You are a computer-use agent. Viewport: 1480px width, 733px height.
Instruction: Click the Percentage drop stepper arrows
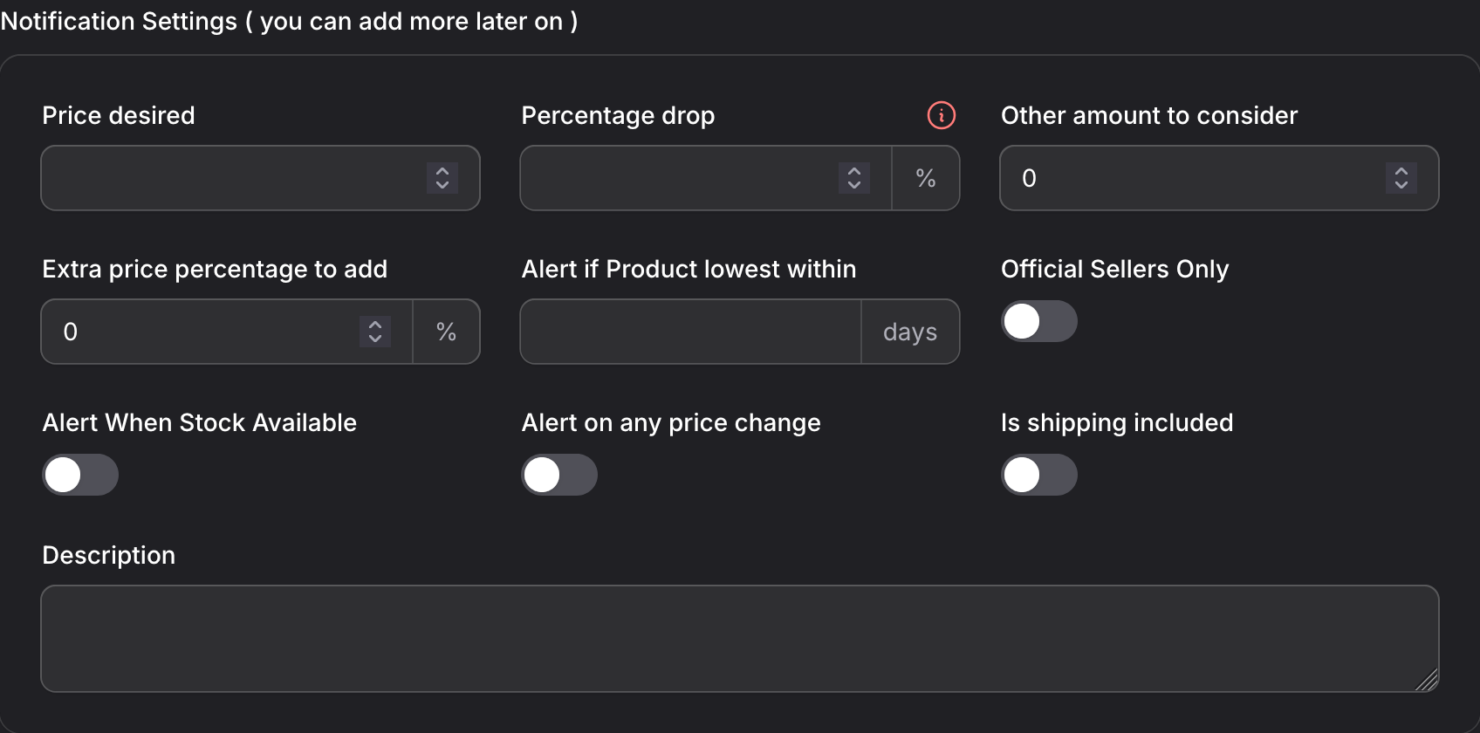click(x=854, y=178)
